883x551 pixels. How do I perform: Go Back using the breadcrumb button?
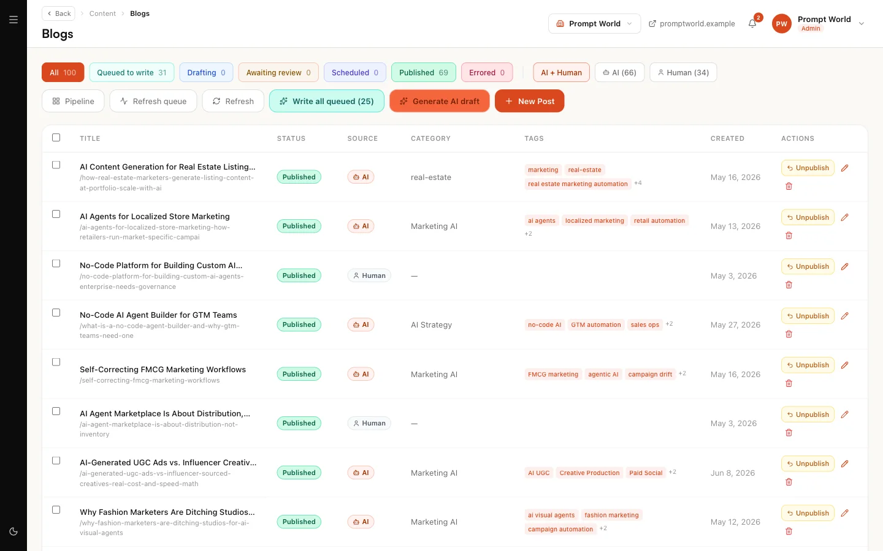coord(59,13)
